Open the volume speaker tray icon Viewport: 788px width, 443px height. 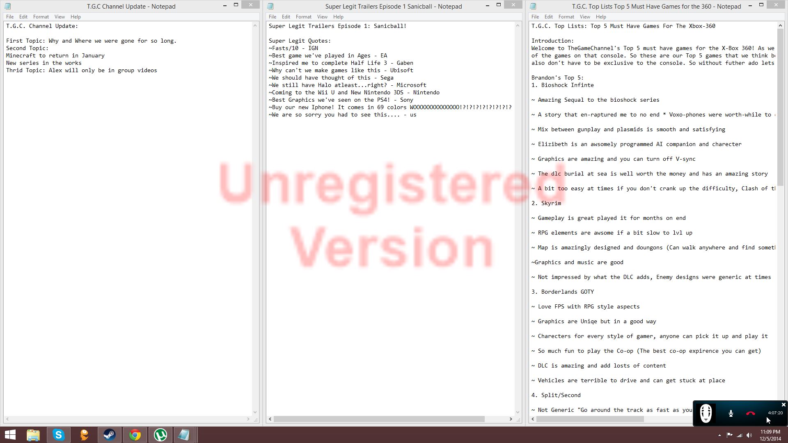point(749,435)
